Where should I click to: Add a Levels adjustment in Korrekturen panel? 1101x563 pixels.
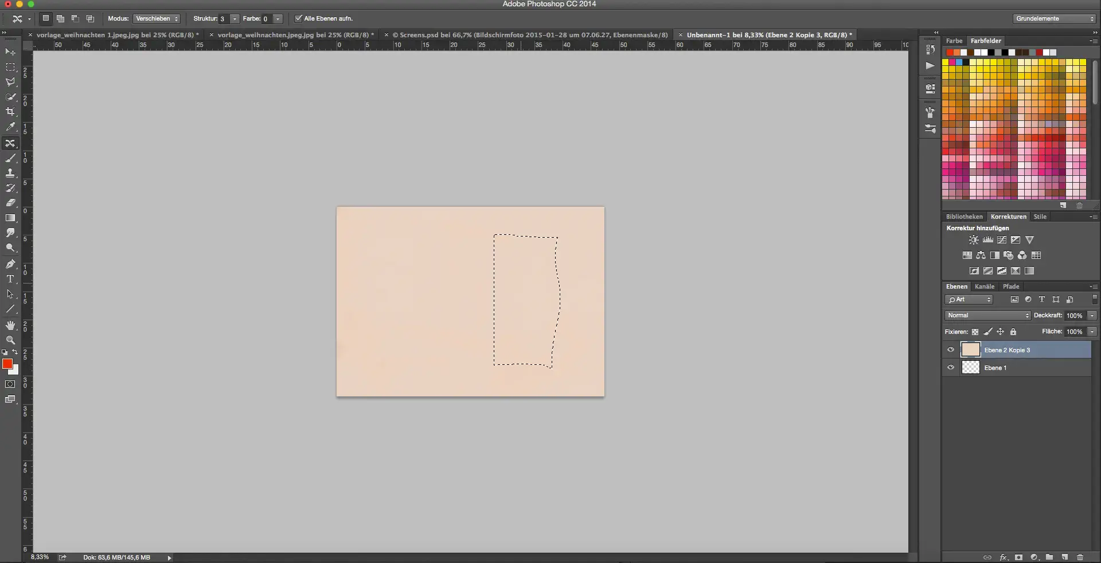pyautogui.click(x=987, y=240)
